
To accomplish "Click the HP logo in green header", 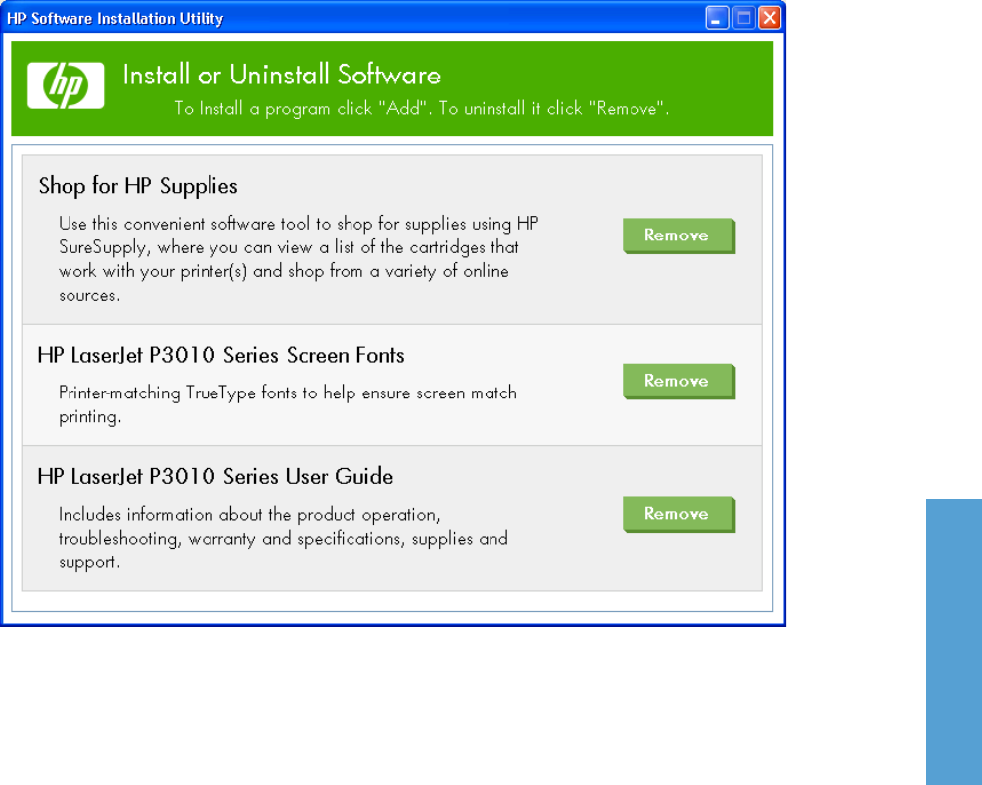I will tap(66, 85).
